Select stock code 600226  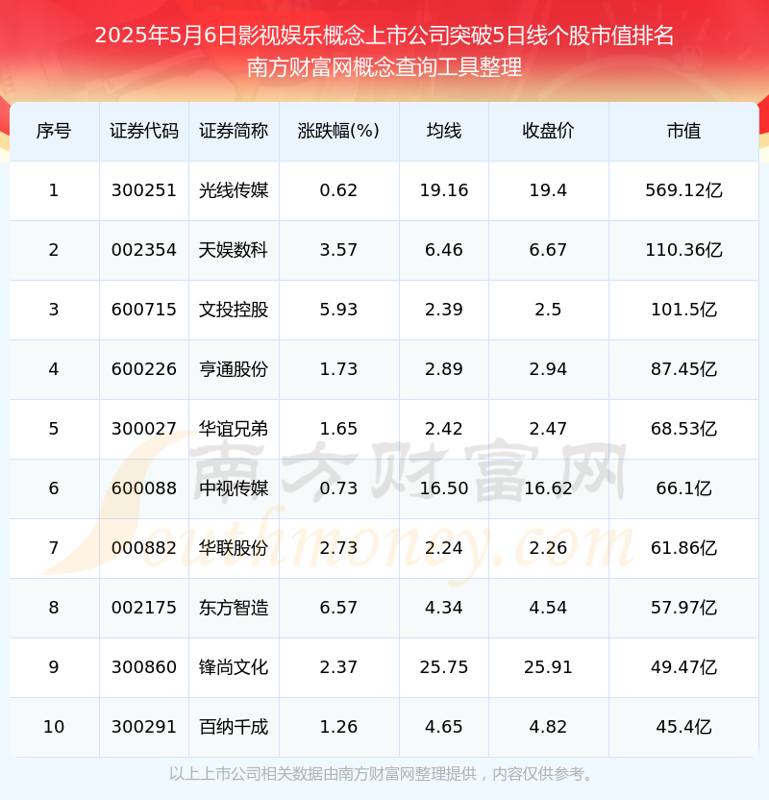(x=144, y=369)
